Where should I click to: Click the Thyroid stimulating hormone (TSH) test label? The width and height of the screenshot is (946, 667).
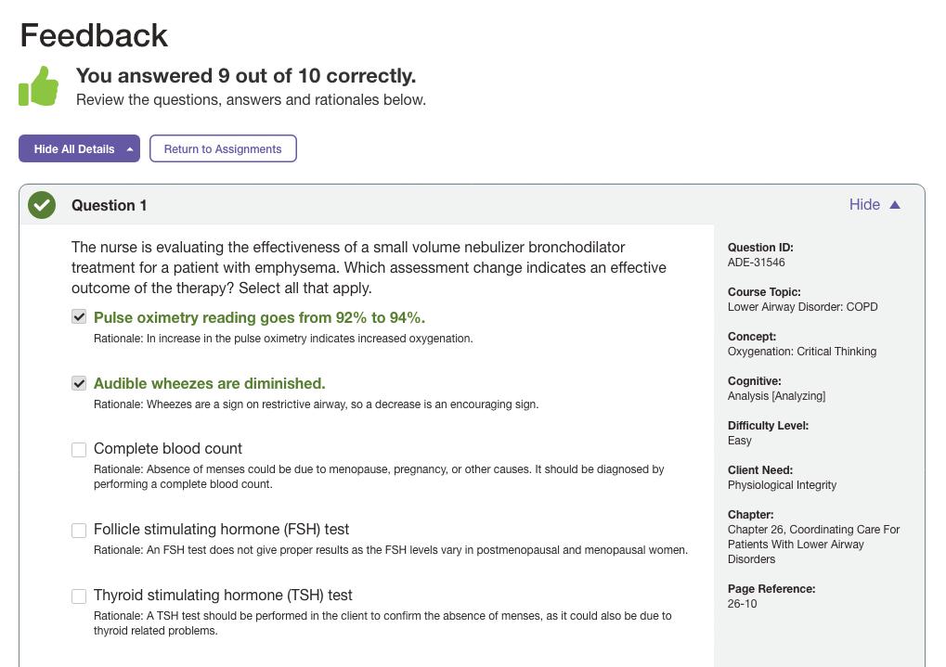click(x=223, y=596)
